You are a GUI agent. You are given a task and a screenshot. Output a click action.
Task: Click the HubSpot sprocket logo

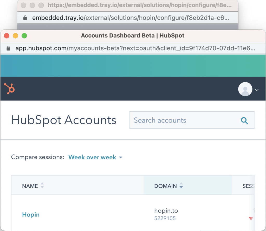tap(9, 89)
